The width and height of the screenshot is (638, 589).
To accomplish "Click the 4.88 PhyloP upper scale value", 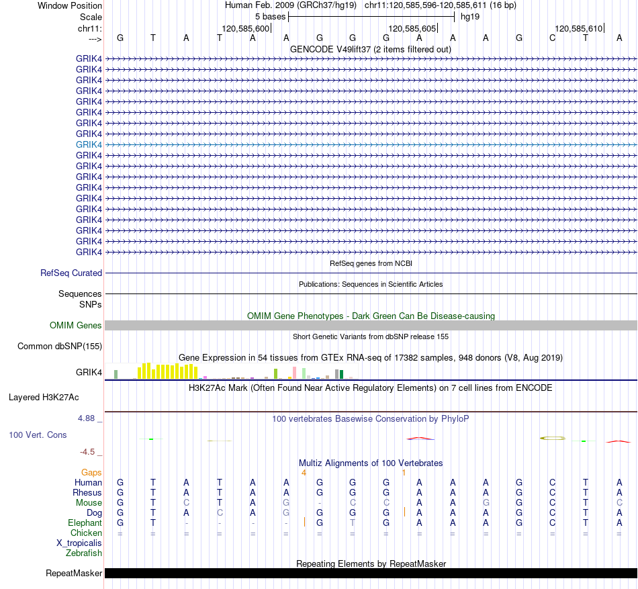I will point(86,418).
